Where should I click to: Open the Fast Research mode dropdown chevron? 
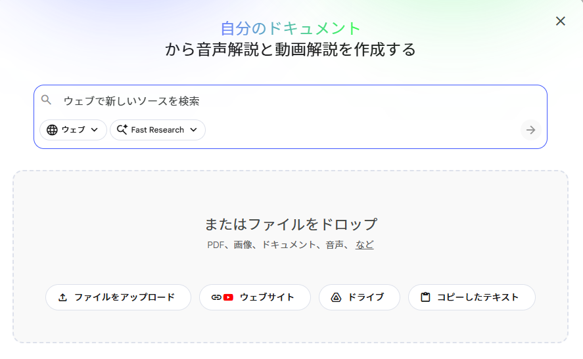tap(193, 130)
